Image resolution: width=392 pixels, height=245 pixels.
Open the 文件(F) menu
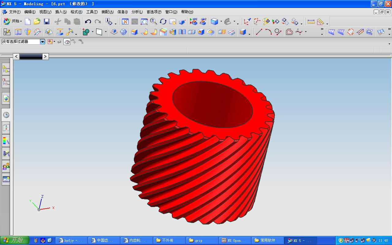(15, 12)
